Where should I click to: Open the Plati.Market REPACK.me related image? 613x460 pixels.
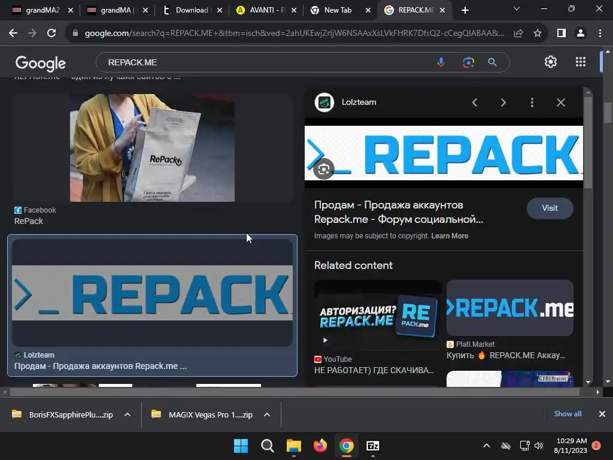pos(510,308)
